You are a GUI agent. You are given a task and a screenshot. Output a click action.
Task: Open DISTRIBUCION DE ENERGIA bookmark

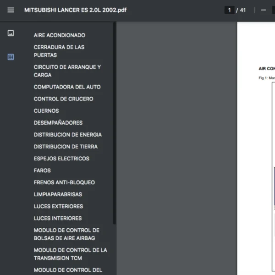click(68, 135)
